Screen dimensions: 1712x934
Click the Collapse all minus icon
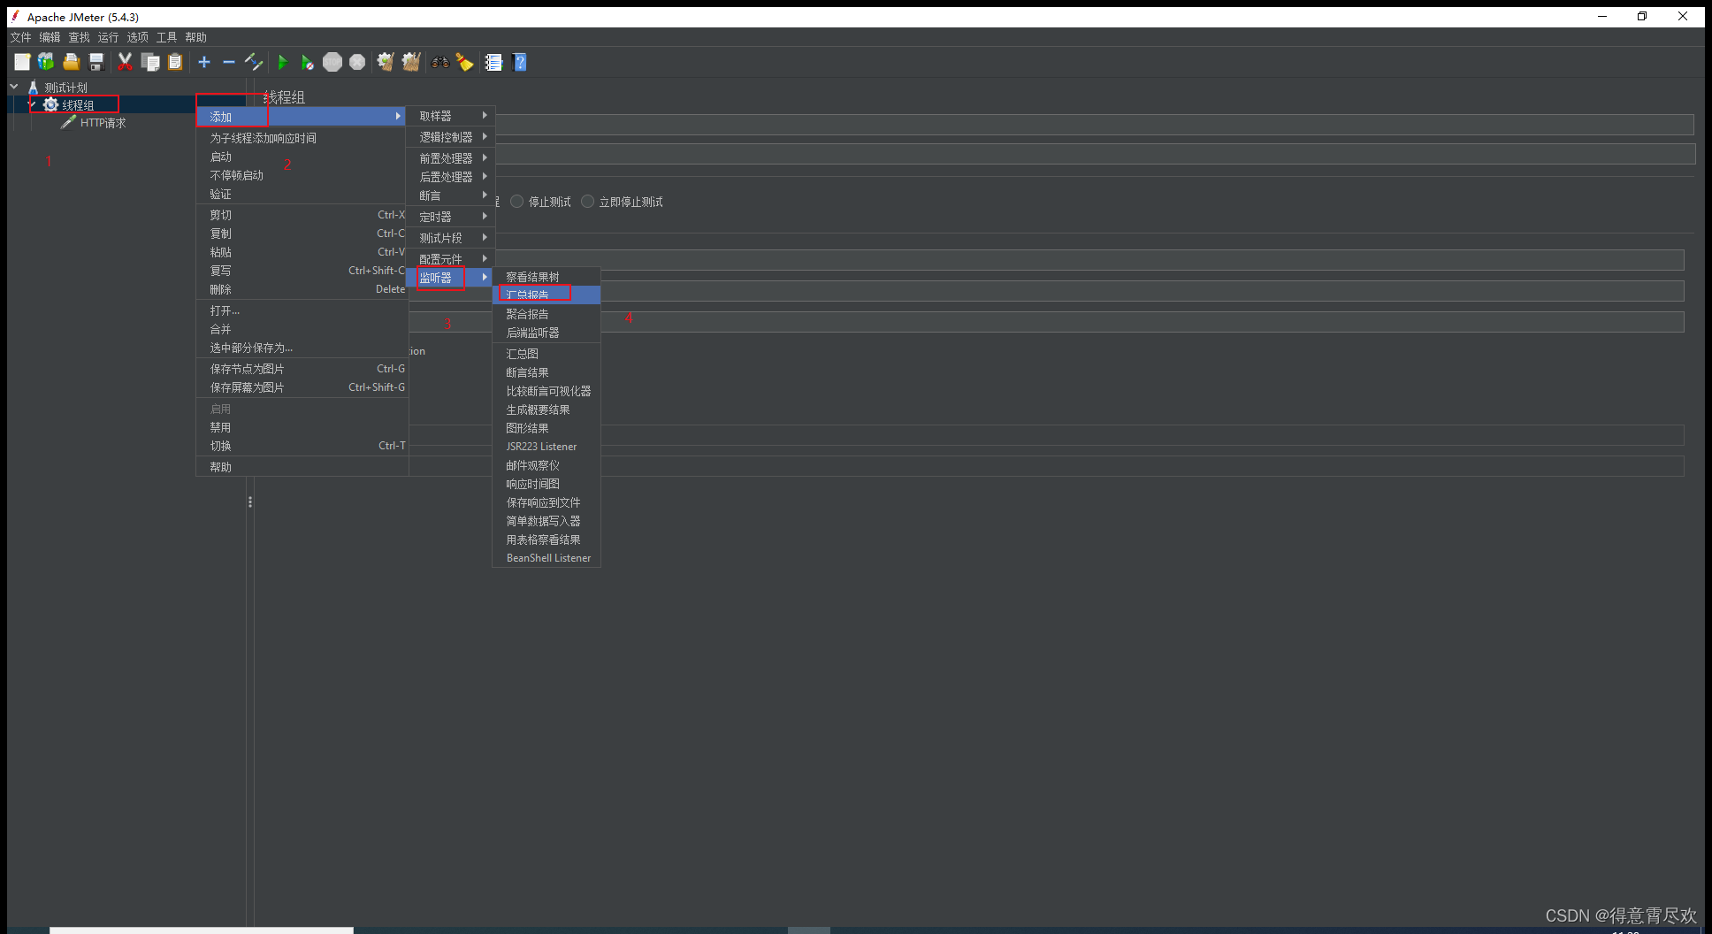pos(228,62)
